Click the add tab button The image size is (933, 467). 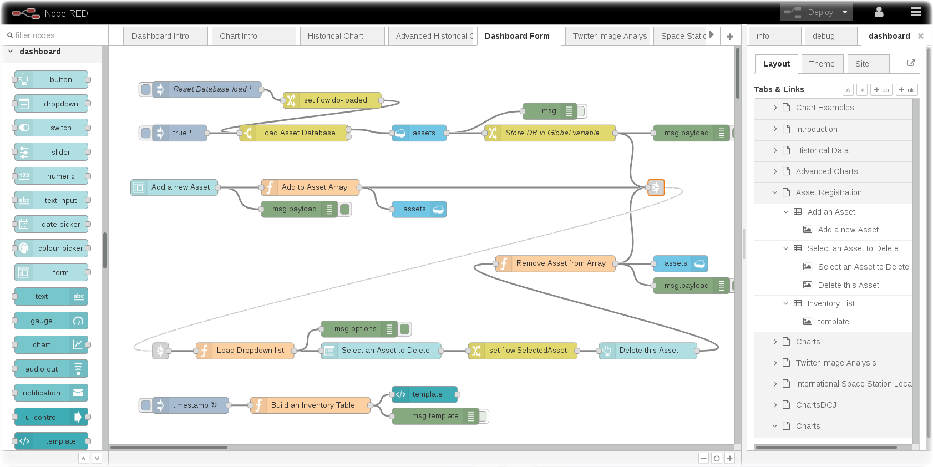[x=881, y=90]
